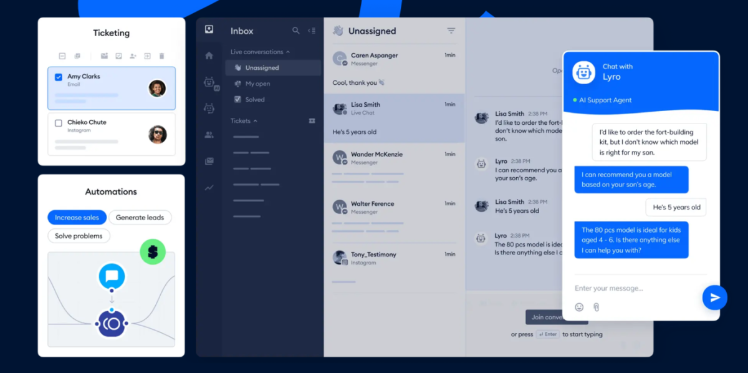Click the add ticket icon next to Tickets

click(312, 121)
